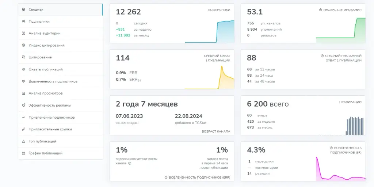This screenshot has width=374, height=187.
Task: Click the blue subscribers growth chart
Action: pos(209,31)
